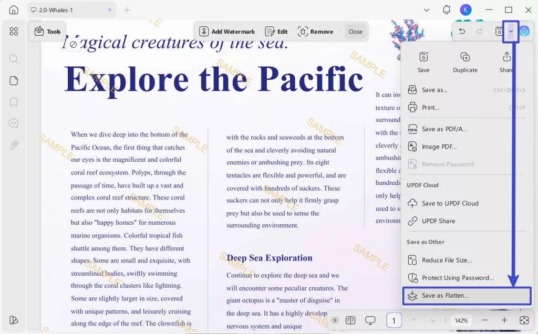The height and width of the screenshot is (334, 538).
Task: Open the bookmarks panel icon
Action: (x=14, y=102)
